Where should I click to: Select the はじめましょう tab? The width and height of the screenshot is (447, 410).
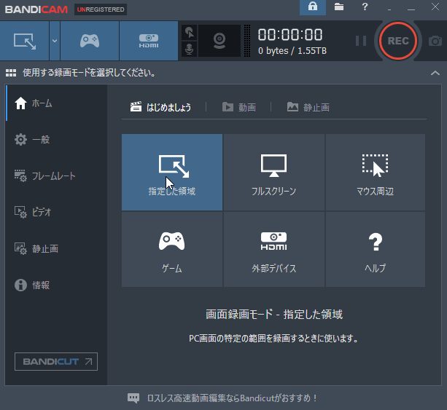(160, 107)
